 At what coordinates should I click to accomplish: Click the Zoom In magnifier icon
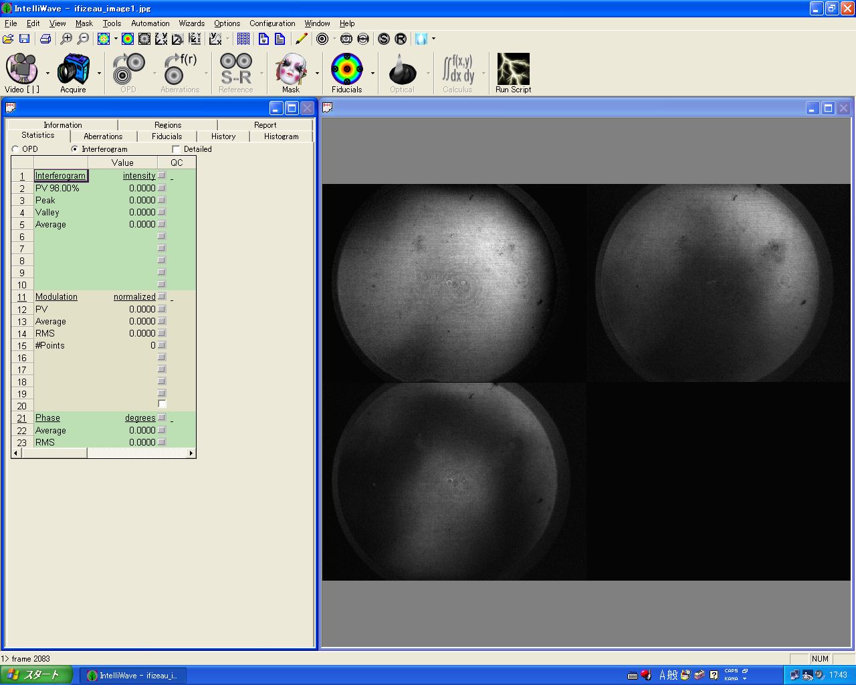(x=66, y=39)
